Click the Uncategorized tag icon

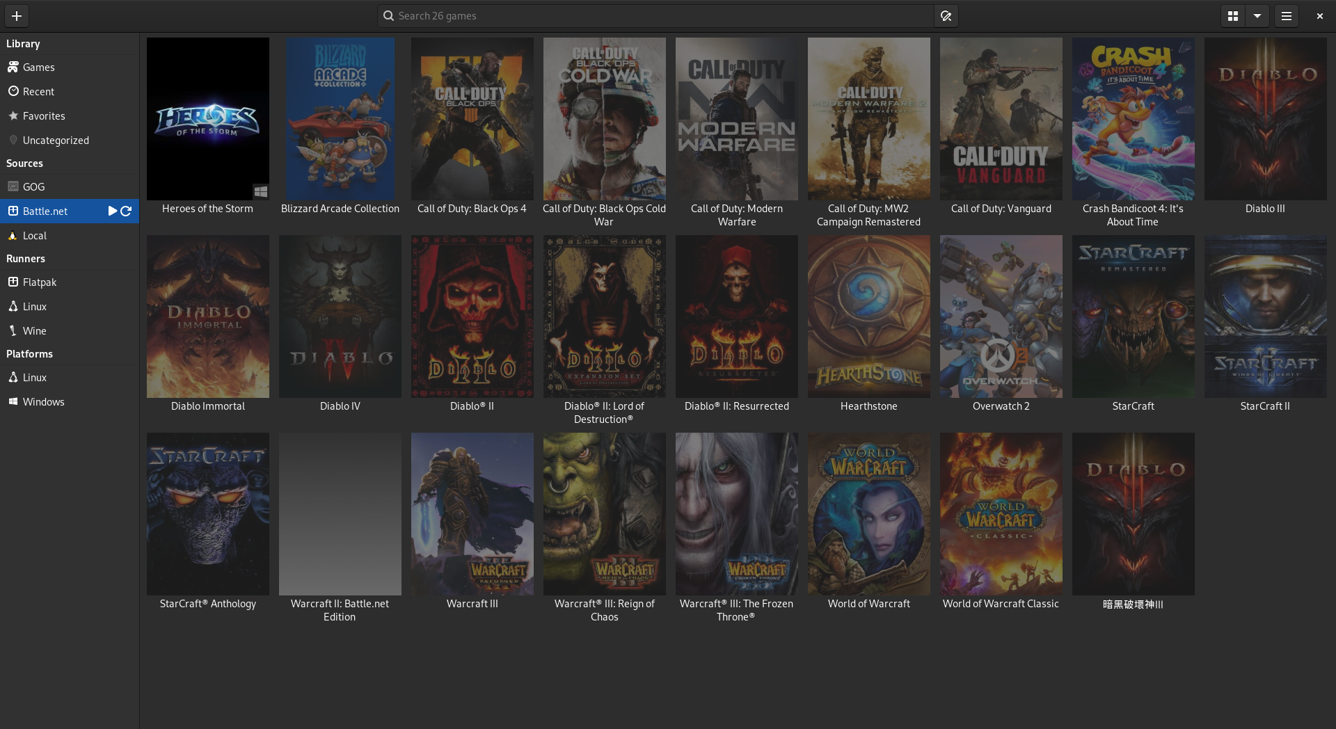(13, 140)
